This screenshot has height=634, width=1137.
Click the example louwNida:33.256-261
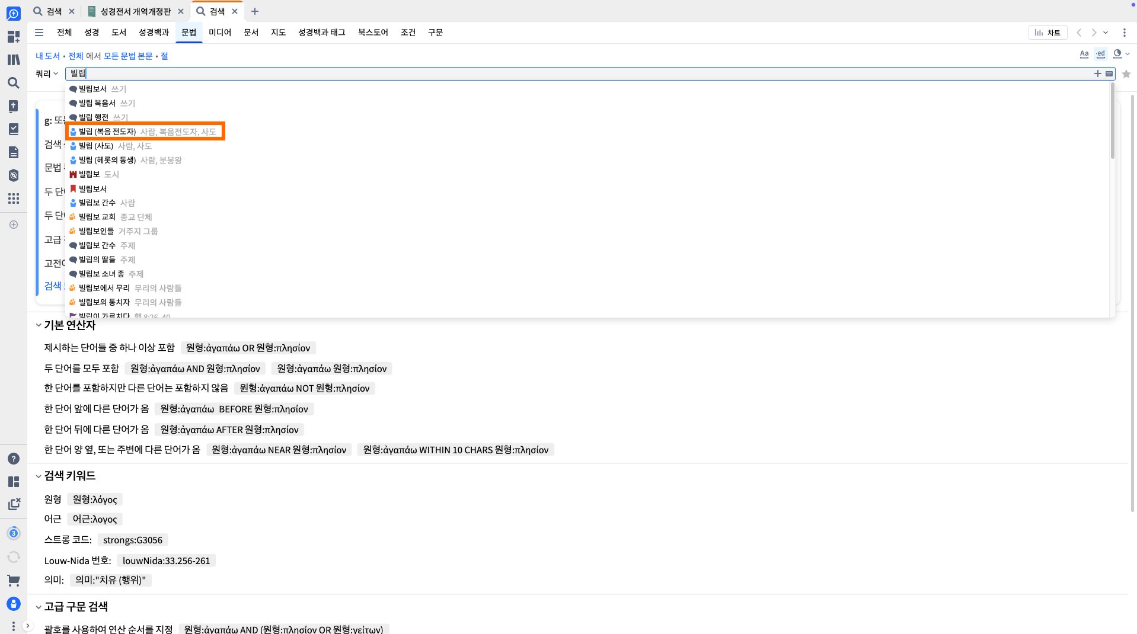(x=166, y=561)
